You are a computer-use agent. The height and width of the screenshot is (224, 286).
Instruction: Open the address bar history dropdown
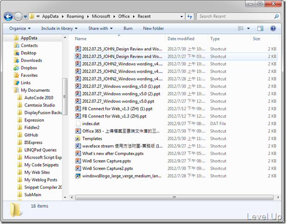(x=181, y=17)
